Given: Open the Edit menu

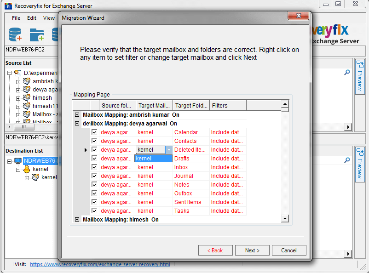Looking at the screenshot, I should [32, 18].
